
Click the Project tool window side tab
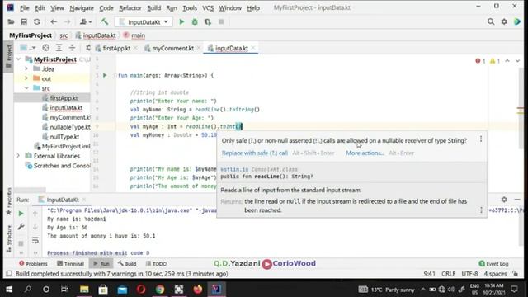coord(9,56)
